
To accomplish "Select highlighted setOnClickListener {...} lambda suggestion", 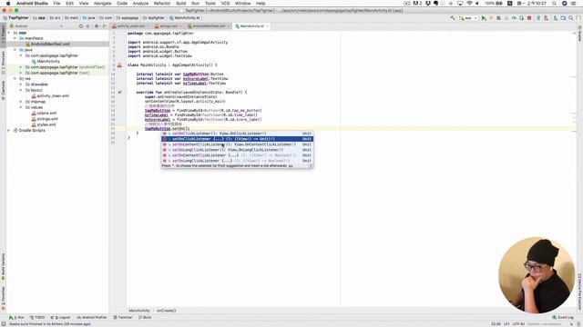I will (x=237, y=139).
